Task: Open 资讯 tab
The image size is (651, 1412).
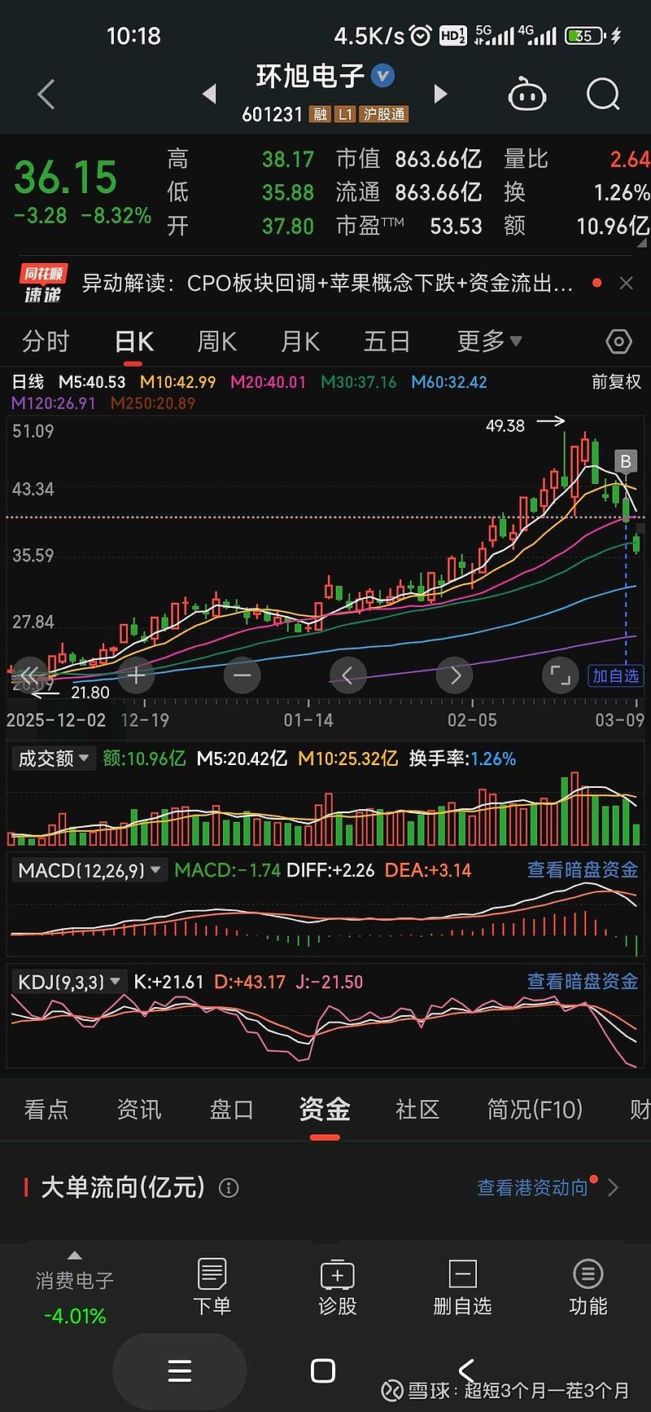Action: click(139, 1109)
